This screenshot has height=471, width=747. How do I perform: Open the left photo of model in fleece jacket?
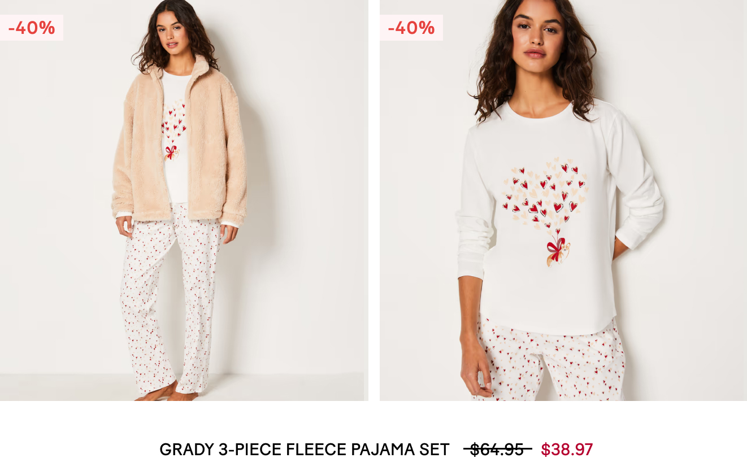(184, 200)
